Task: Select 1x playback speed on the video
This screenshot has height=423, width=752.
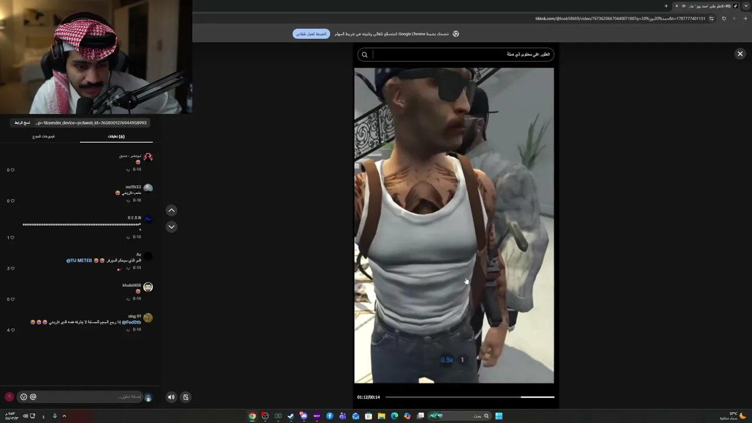Action: tap(462, 360)
